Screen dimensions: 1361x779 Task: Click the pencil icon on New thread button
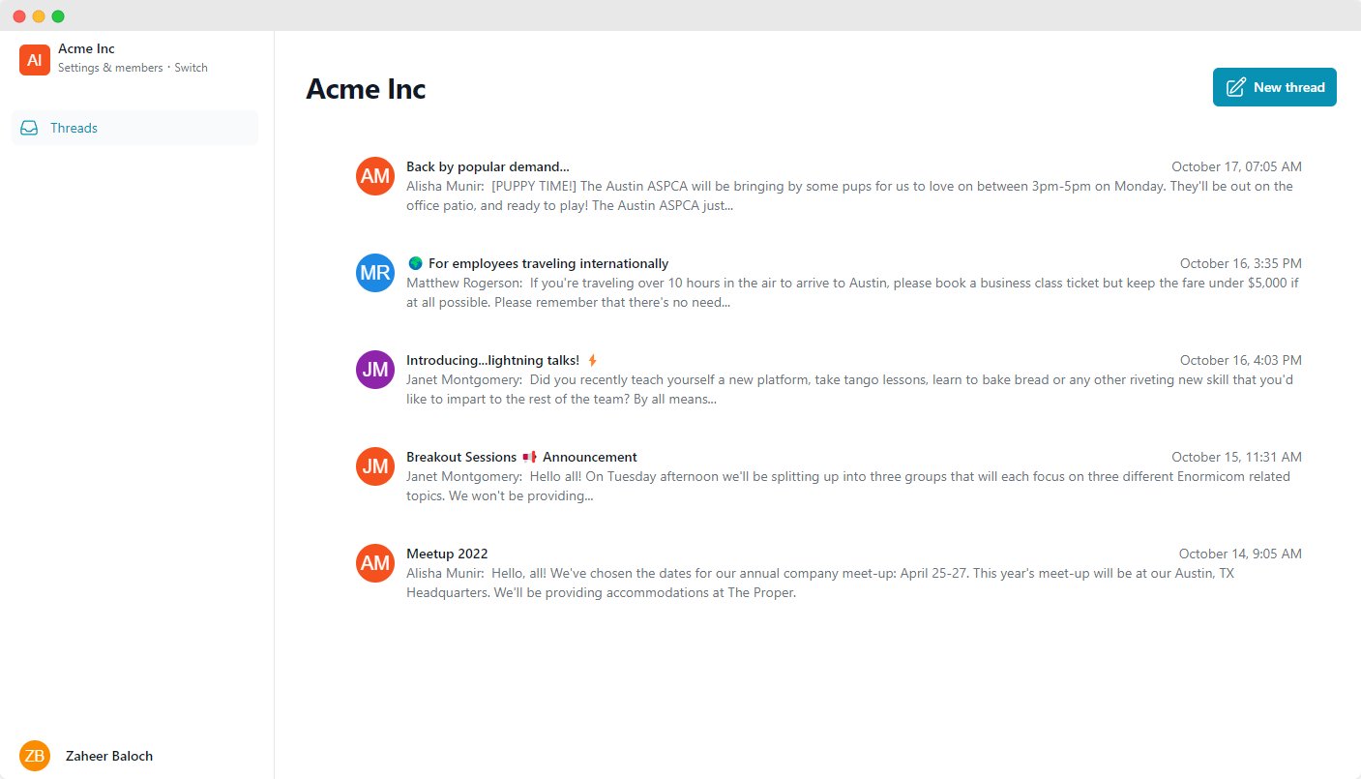click(x=1235, y=87)
